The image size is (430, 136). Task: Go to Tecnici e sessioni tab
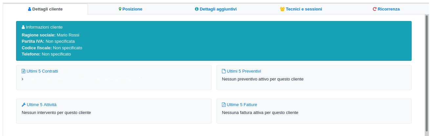[301, 9]
